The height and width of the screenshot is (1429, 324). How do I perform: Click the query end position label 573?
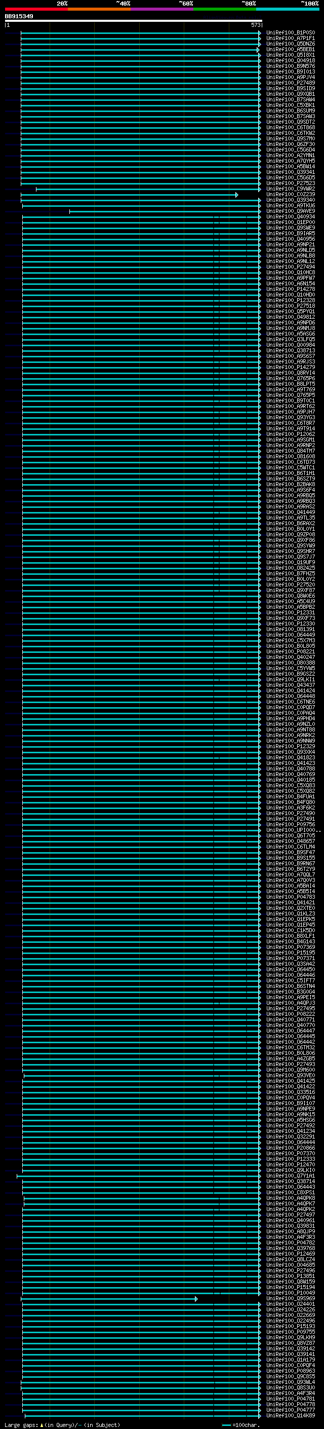(x=255, y=25)
